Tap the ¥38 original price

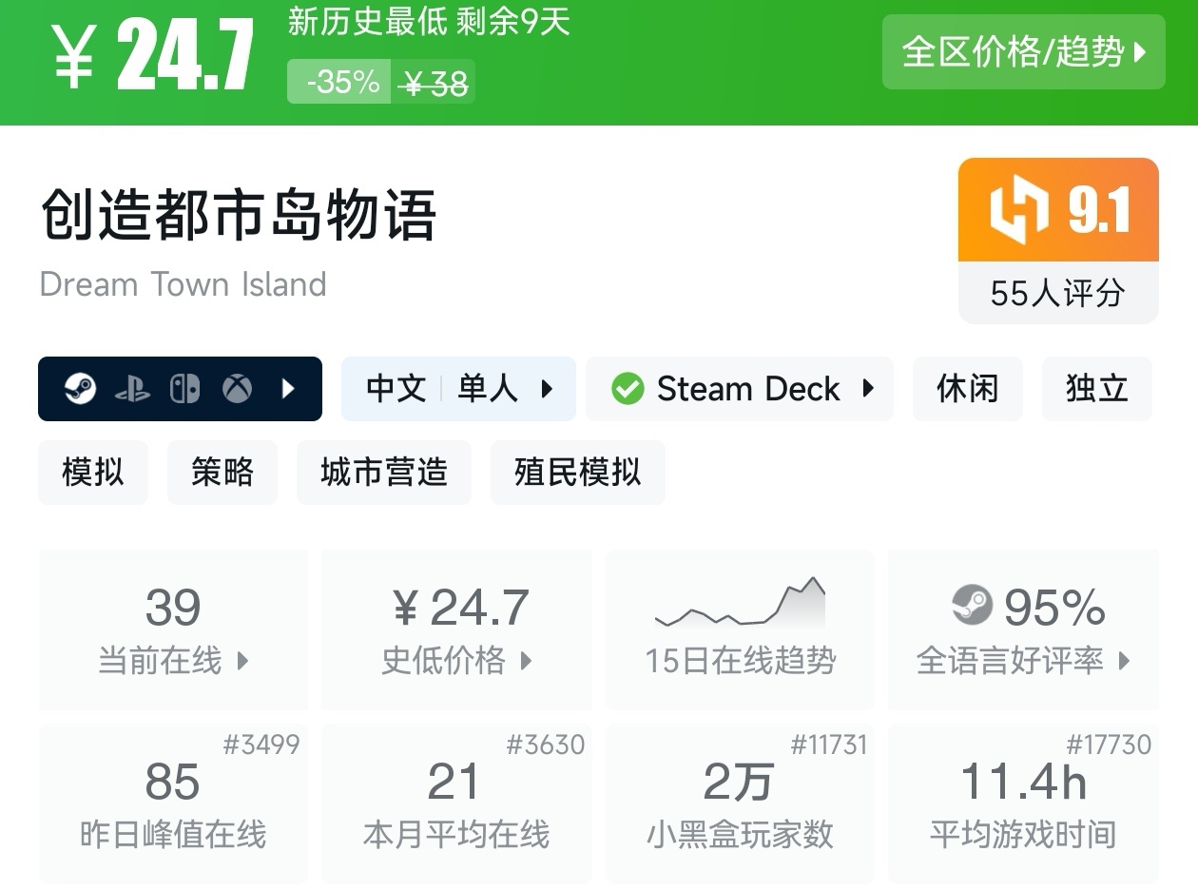tap(434, 84)
